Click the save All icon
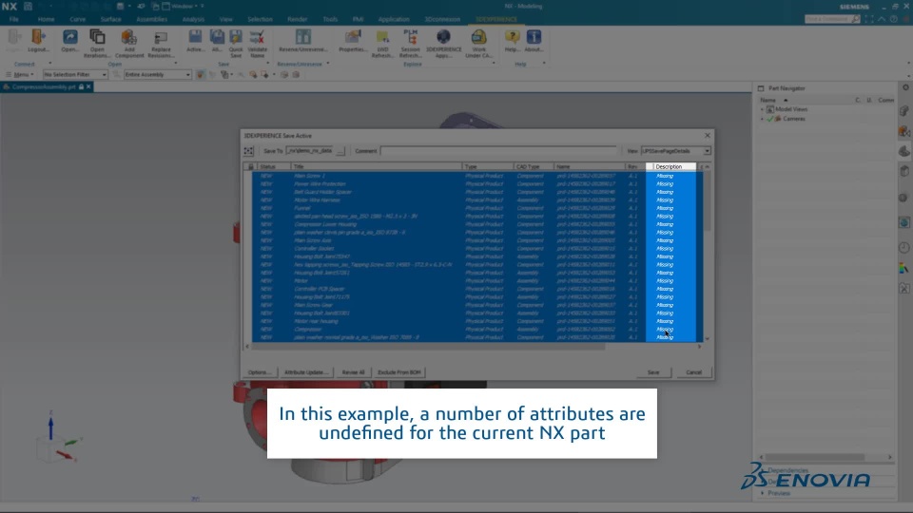 pos(217,37)
